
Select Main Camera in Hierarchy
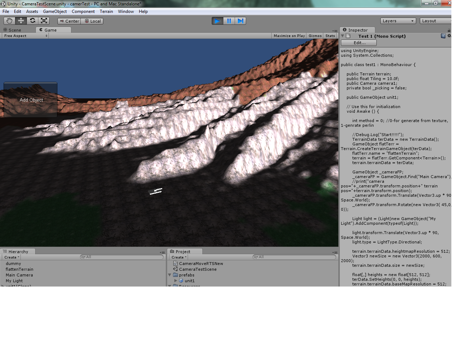click(x=19, y=275)
